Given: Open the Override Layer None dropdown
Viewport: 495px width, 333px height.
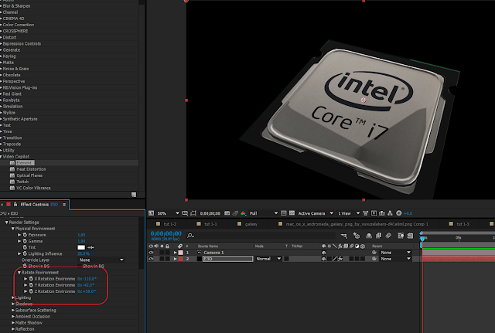Looking at the screenshot, I should coord(101,260).
